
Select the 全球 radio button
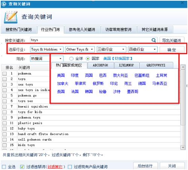point(71,58)
